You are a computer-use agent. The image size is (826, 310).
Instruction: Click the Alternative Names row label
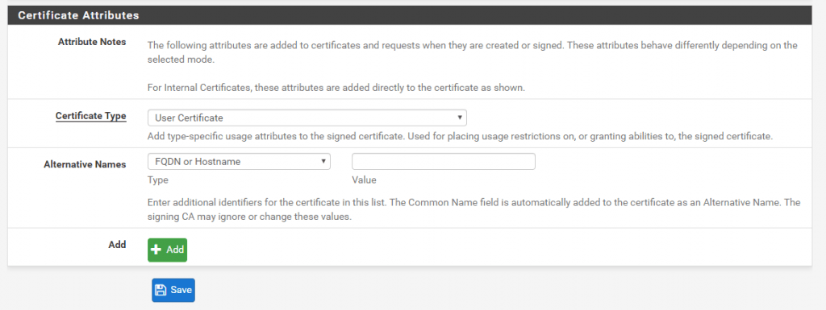coord(85,164)
